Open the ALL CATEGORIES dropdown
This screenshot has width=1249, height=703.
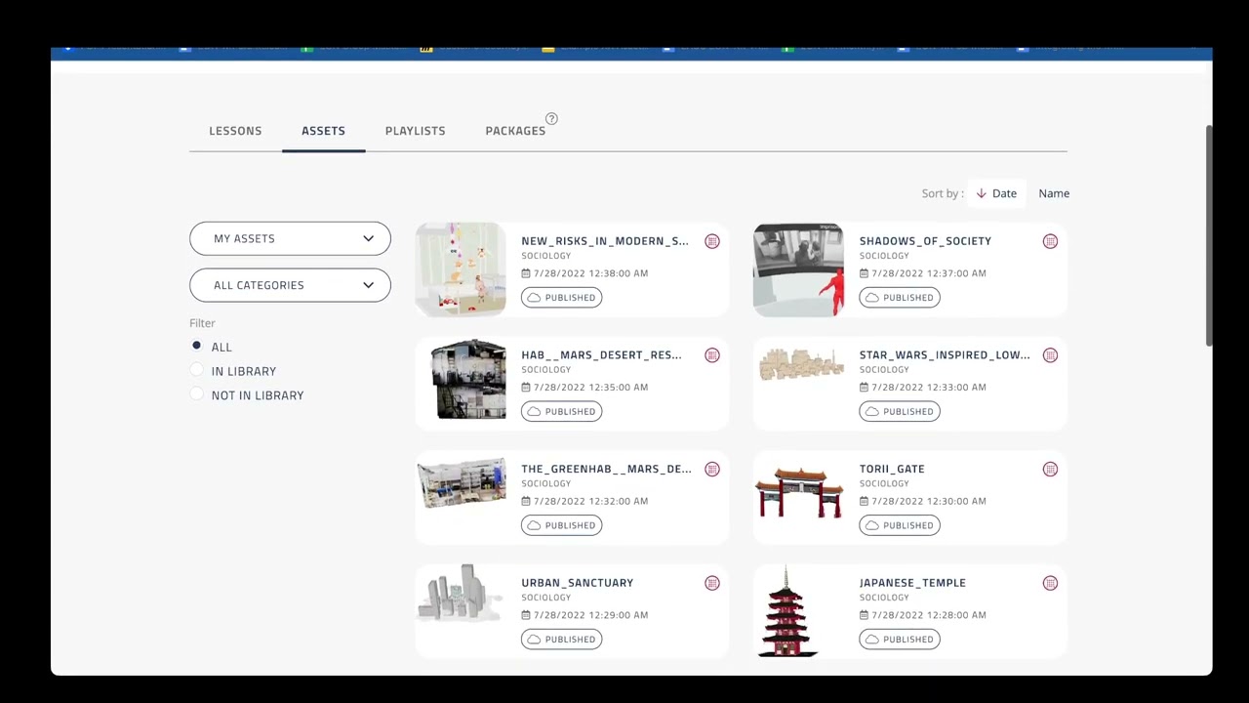point(290,285)
